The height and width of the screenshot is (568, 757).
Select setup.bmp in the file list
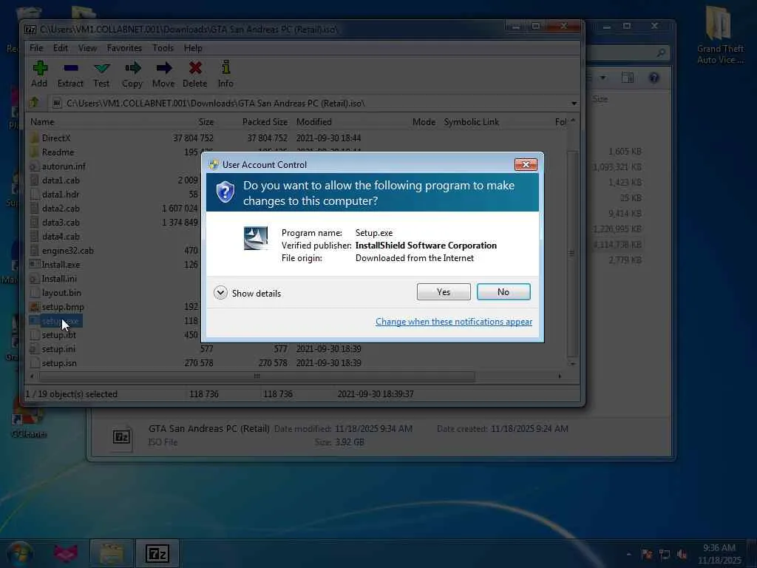pos(63,306)
